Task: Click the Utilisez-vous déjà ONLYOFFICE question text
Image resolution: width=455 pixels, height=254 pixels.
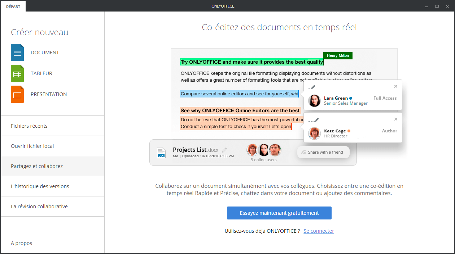Action: pos(262,231)
